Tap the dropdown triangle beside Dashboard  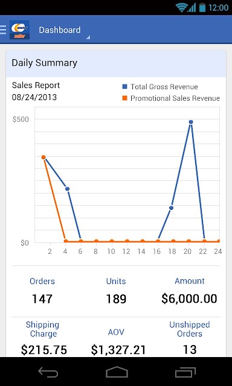click(x=88, y=37)
